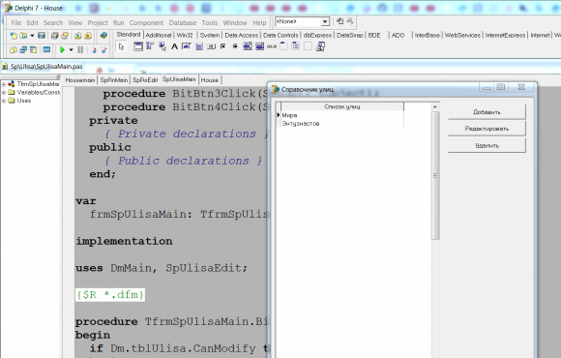Viewport: 561px width, 358px height.
Task: Choose the RadioButton component icon
Action: (x=235, y=46)
